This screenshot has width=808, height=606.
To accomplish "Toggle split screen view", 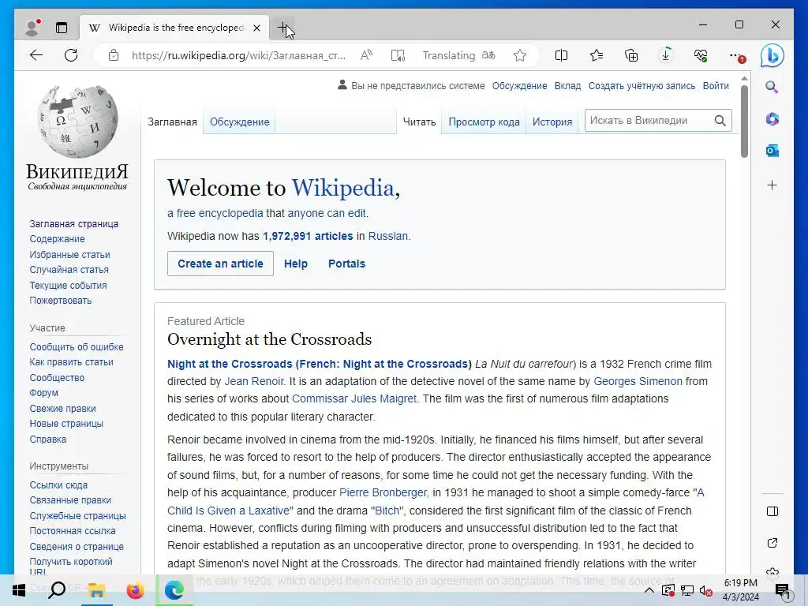I will 561,55.
